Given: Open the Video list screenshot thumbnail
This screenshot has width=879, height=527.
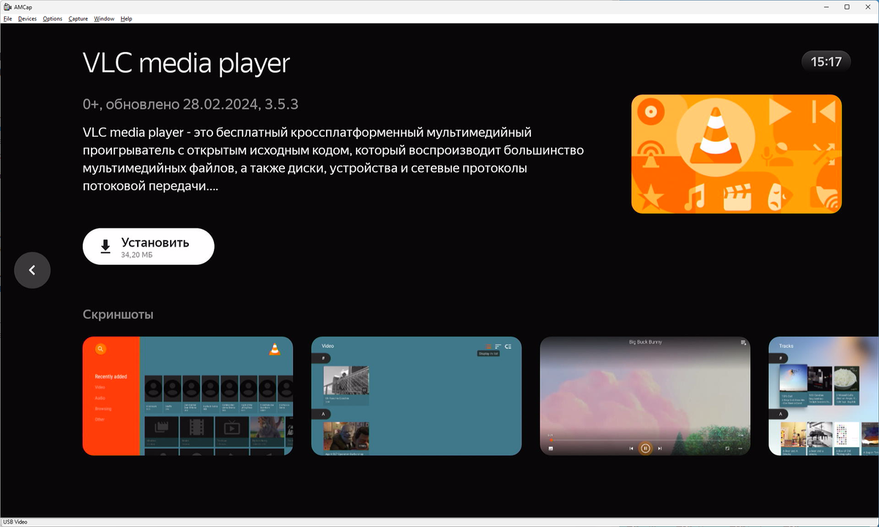Looking at the screenshot, I should point(416,396).
